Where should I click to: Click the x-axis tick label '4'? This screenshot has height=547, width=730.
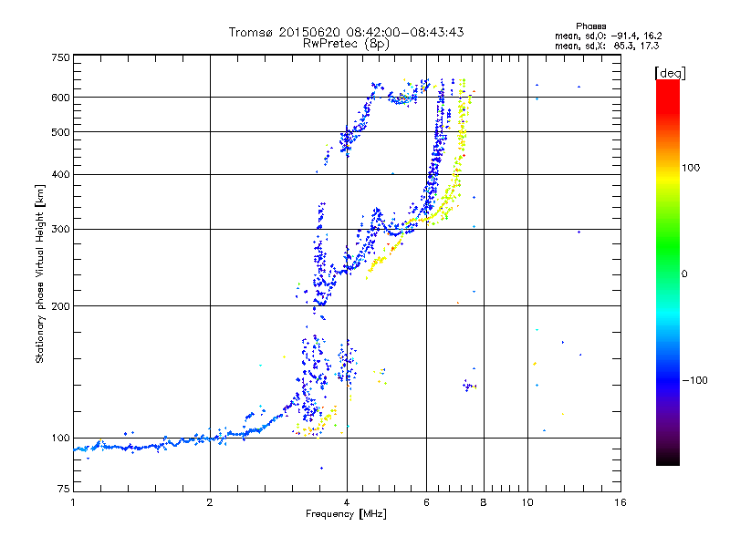pos(347,502)
